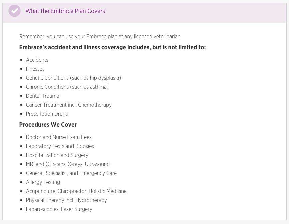Click the 'Remember, you can use your Embrace plan' sentence
This screenshot has width=289, height=224.
tap(100, 37)
